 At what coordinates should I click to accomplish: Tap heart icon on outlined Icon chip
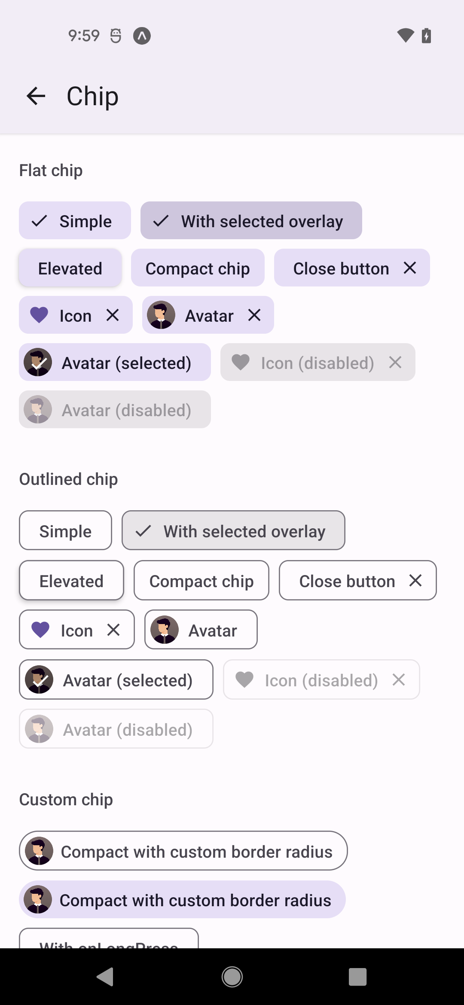click(41, 630)
